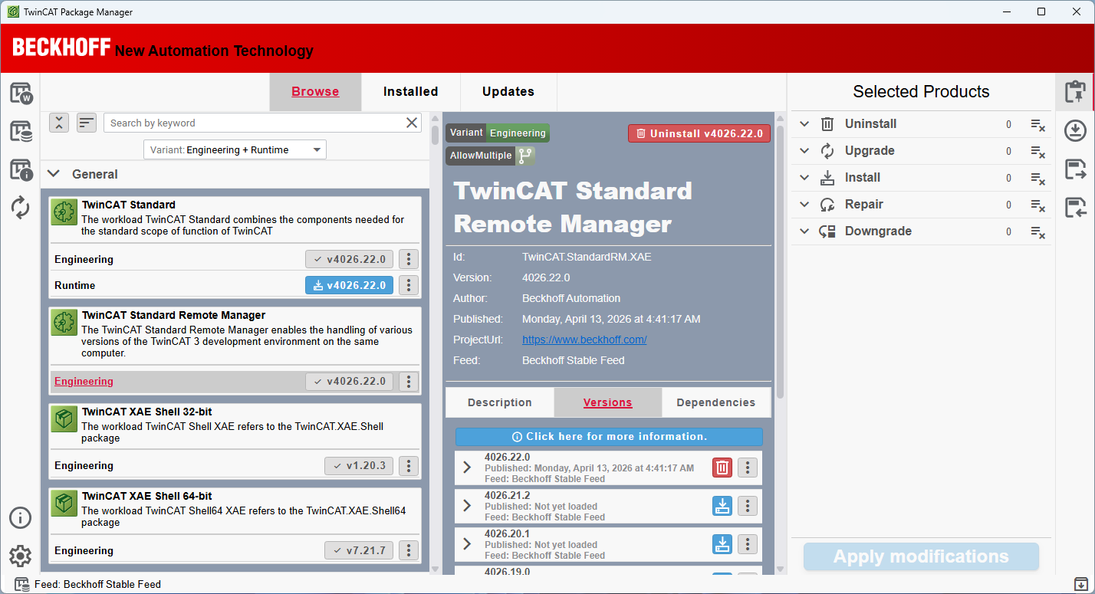Click the download icon for version 4026.20.1
Image resolution: width=1095 pixels, height=594 pixels.
click(722, 544)
